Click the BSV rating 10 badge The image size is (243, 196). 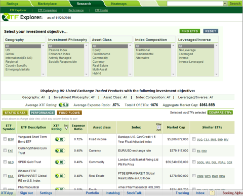pos(60,139)
